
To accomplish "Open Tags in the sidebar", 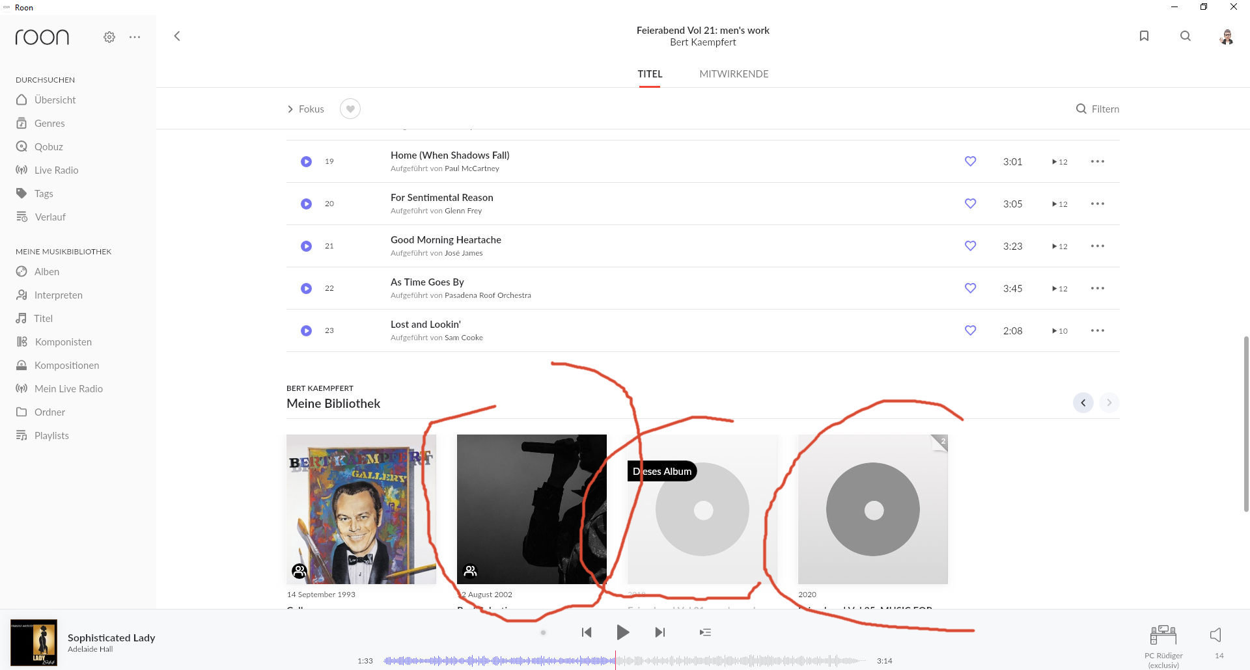I will [x=35, y=193].
